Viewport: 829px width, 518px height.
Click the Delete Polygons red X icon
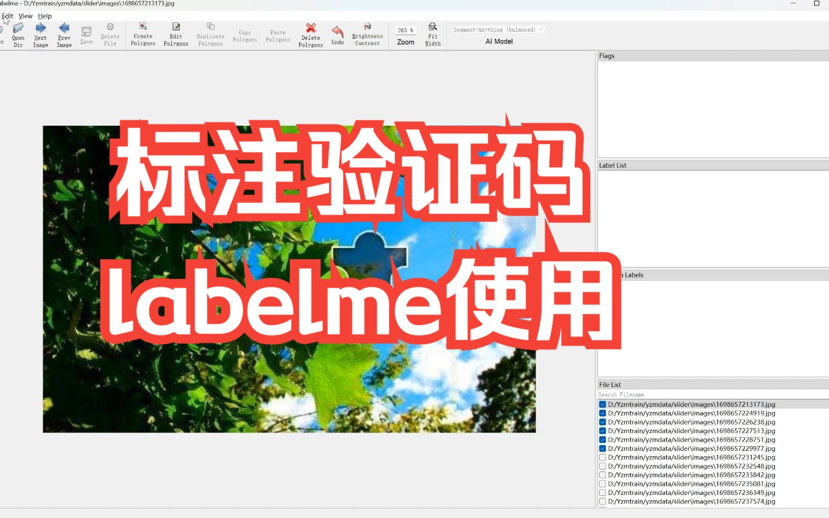click(311, 28)
